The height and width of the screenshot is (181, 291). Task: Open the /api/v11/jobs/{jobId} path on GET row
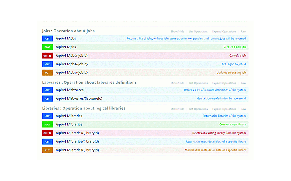click(72, 64)
